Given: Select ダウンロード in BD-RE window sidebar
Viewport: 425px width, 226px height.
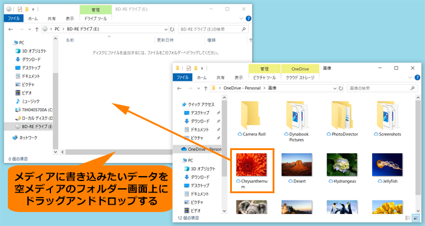Looking at the screenshot, I should click(28, 60).
